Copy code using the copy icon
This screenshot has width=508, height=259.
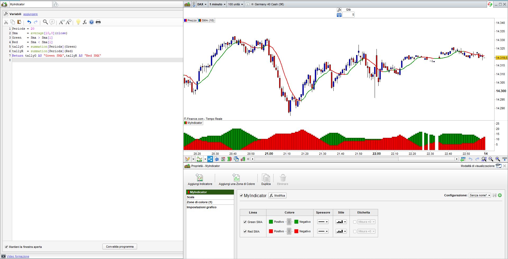click(13, 22)
